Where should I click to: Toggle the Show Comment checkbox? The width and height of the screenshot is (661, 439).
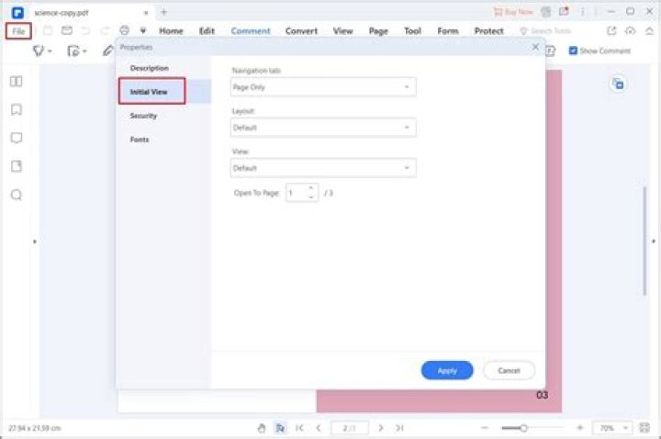(573, 51)
